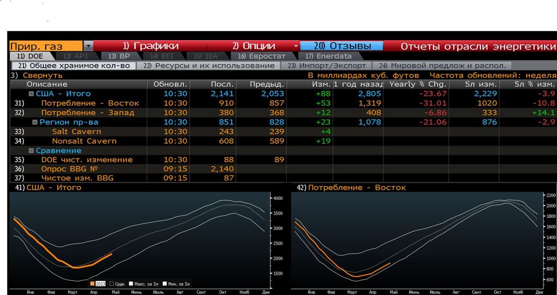Click the 20) Отзывы button
557x295 pixels.
(342, 46)
